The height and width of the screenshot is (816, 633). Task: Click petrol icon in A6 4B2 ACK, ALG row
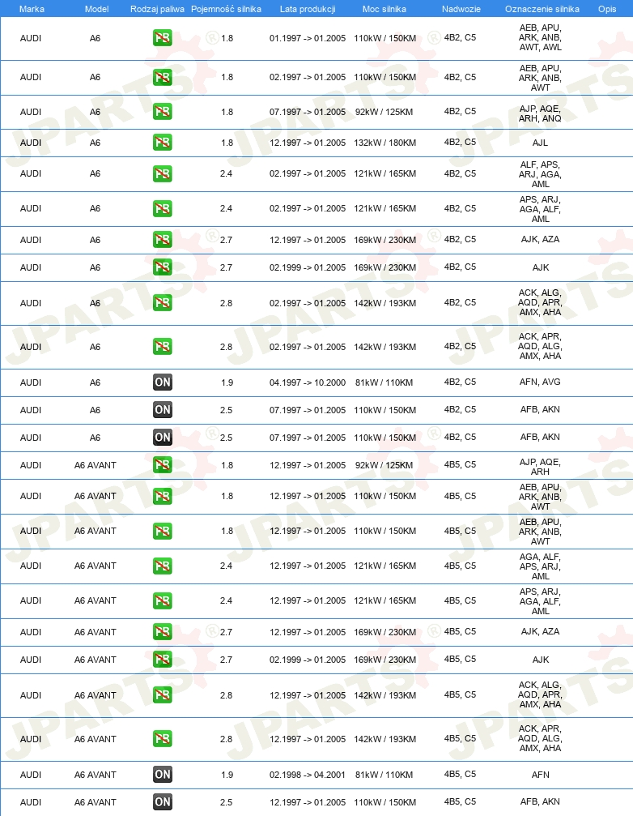[x=162, y=302]
